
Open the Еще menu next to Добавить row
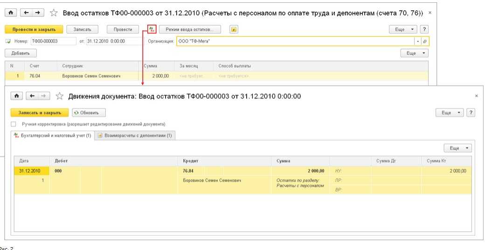click(414, 53)
